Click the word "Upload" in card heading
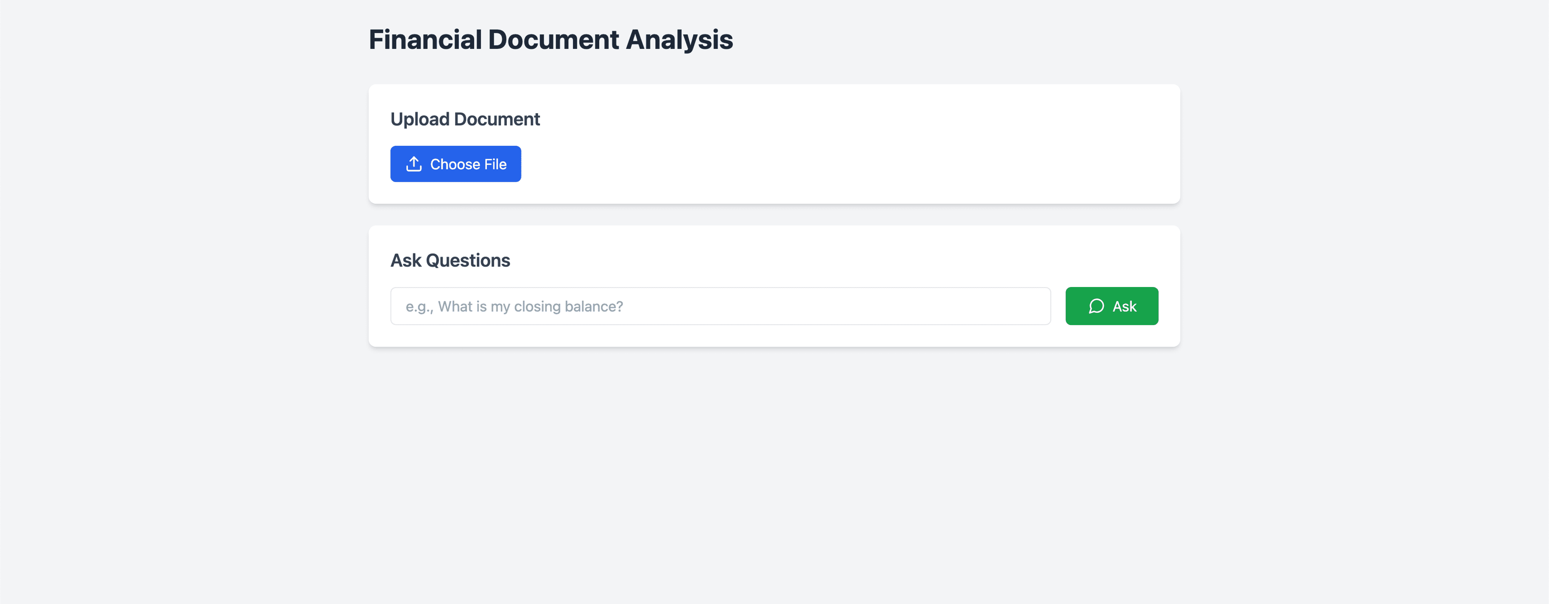Screen dimensions: 1549x604 coord(420,119)
